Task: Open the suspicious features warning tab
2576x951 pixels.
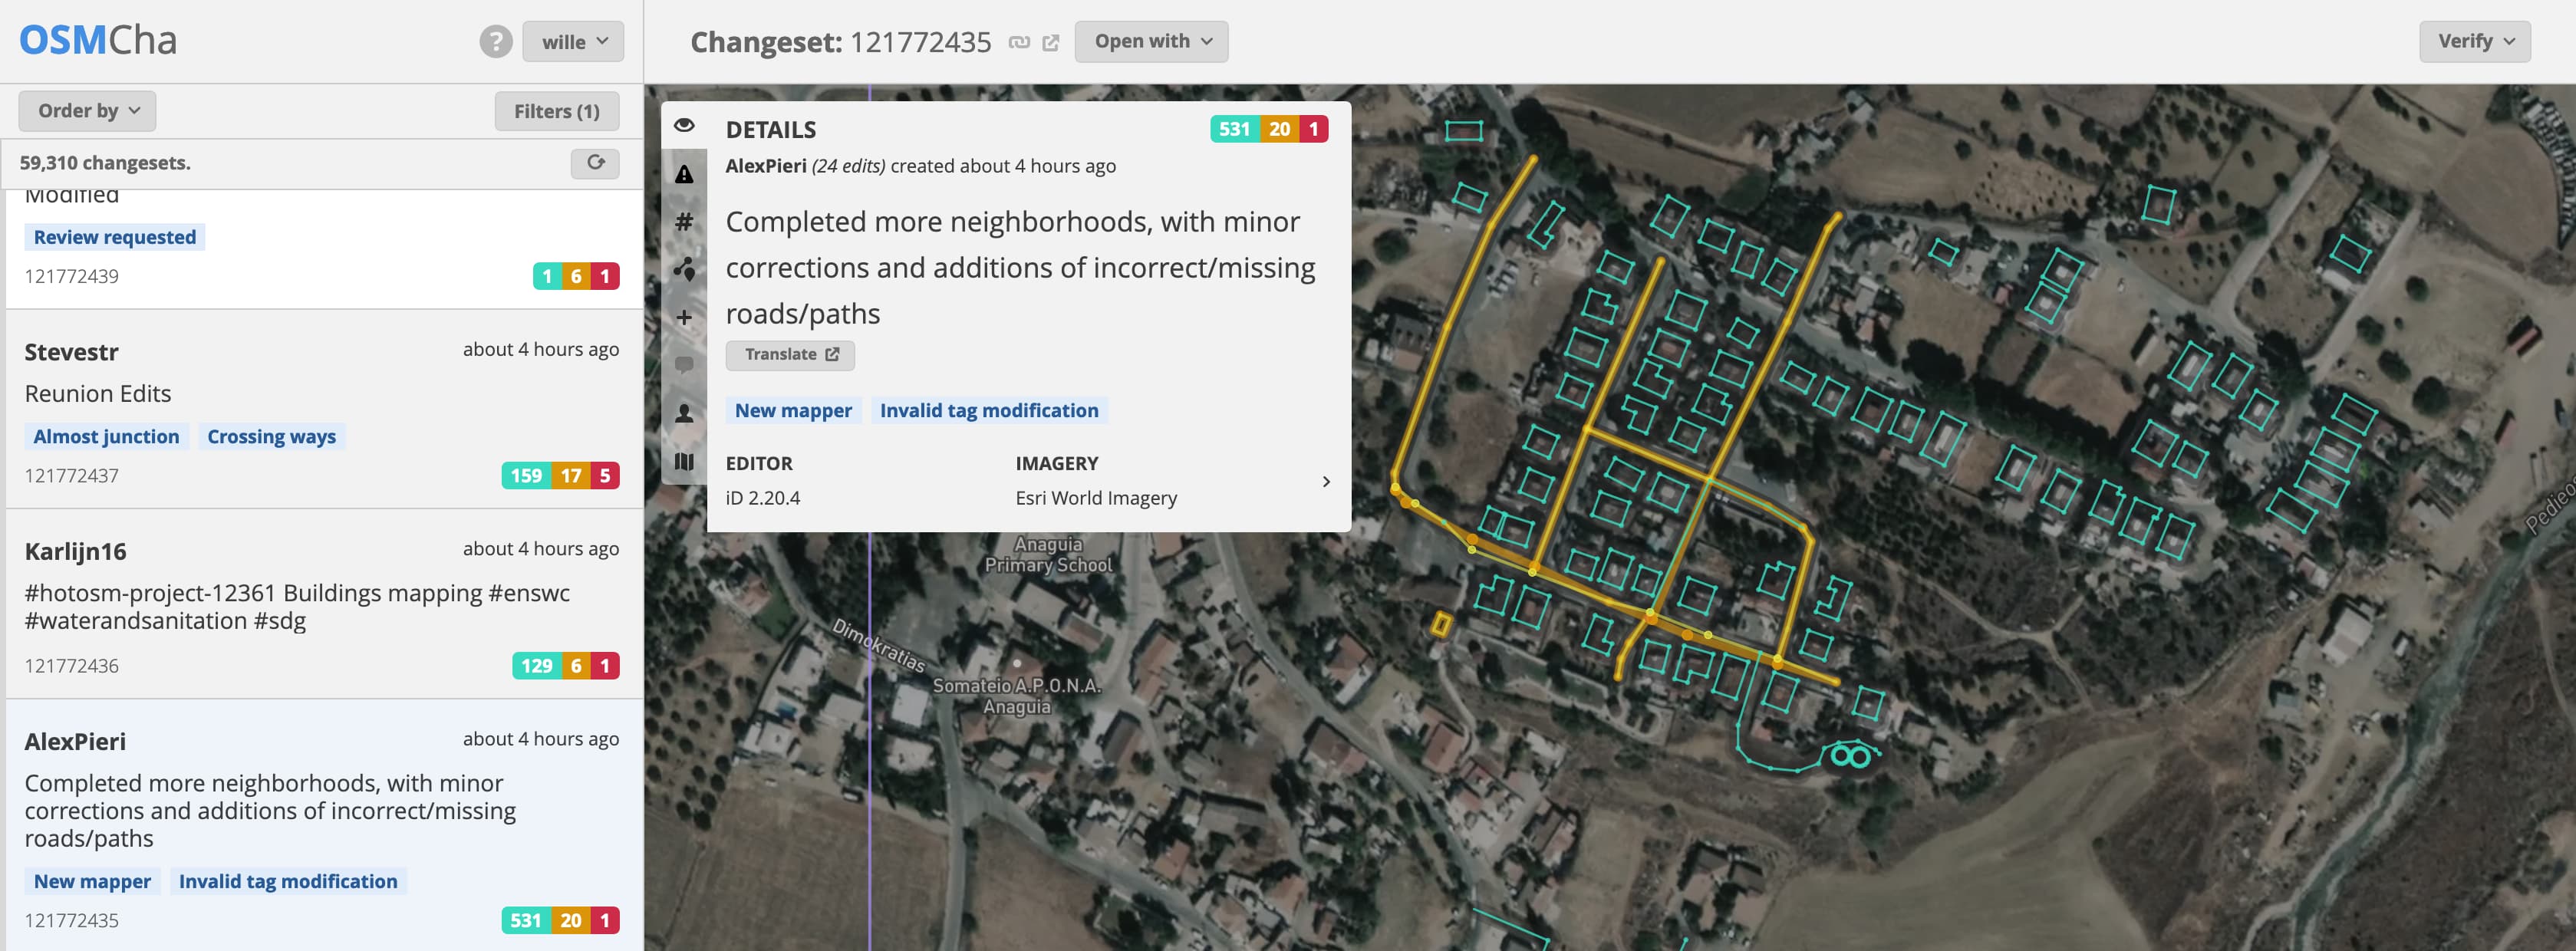Action: pyautogui.click(x=684, y=174)
